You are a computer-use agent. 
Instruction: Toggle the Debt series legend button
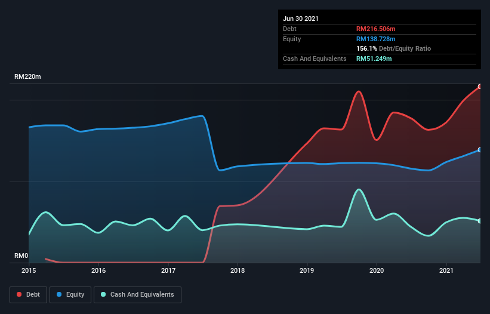click(28, 295)
